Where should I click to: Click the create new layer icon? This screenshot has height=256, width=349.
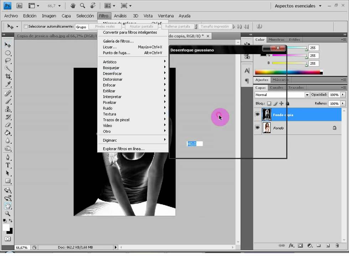[x=328, y=246]
